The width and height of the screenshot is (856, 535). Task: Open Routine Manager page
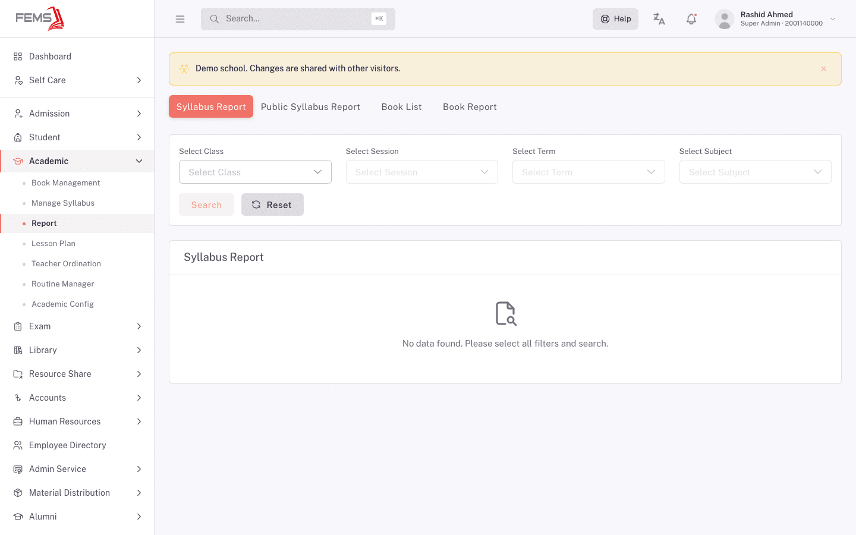[62, 284]
